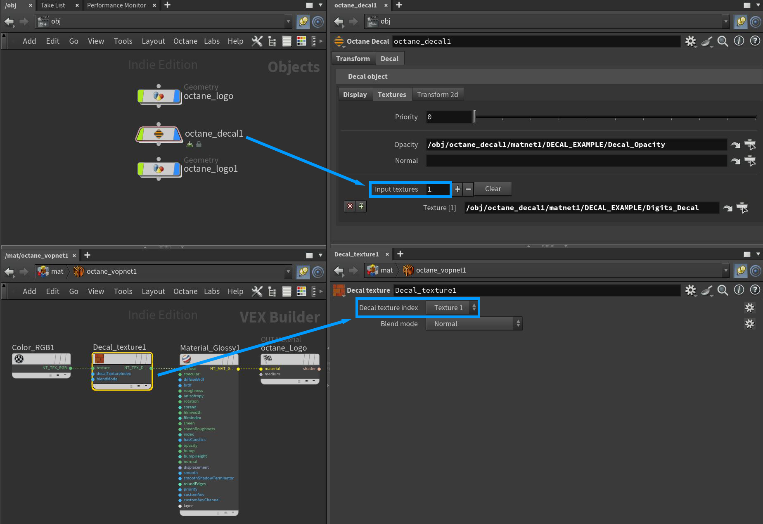Click the magnifier search icon in Octane Decal parameters

(x=723, y=41)
